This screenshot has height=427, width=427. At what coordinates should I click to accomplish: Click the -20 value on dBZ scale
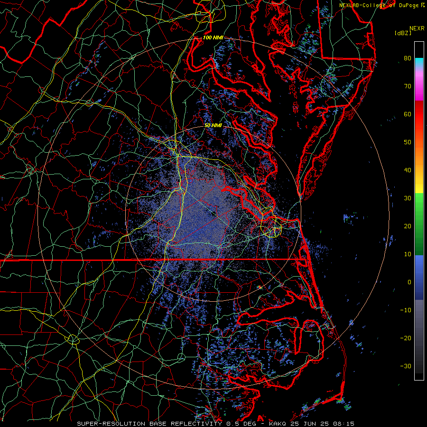[406, 338]
